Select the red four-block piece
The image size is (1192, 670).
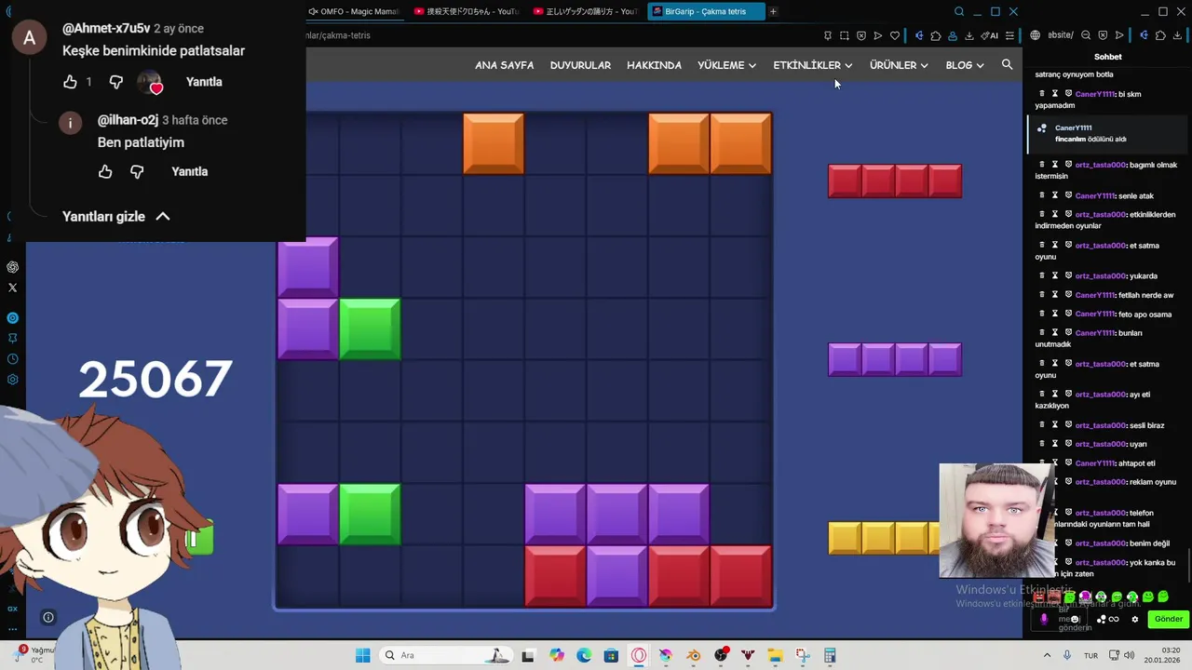coord(895,181)
